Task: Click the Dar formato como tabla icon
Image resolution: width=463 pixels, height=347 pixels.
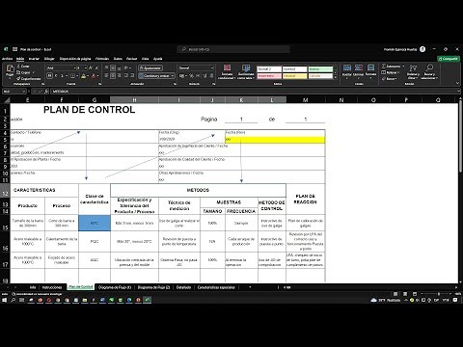Action: (246, 68)
